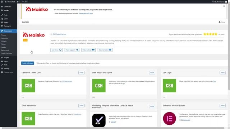The width and height of the screenshot is (230, 129).
Task: Install the CSH Login plugin
Action: [x=222, y=72]
